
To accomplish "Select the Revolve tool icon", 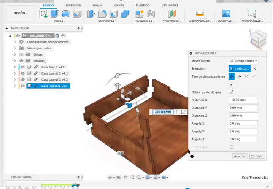I will (66, 14).
